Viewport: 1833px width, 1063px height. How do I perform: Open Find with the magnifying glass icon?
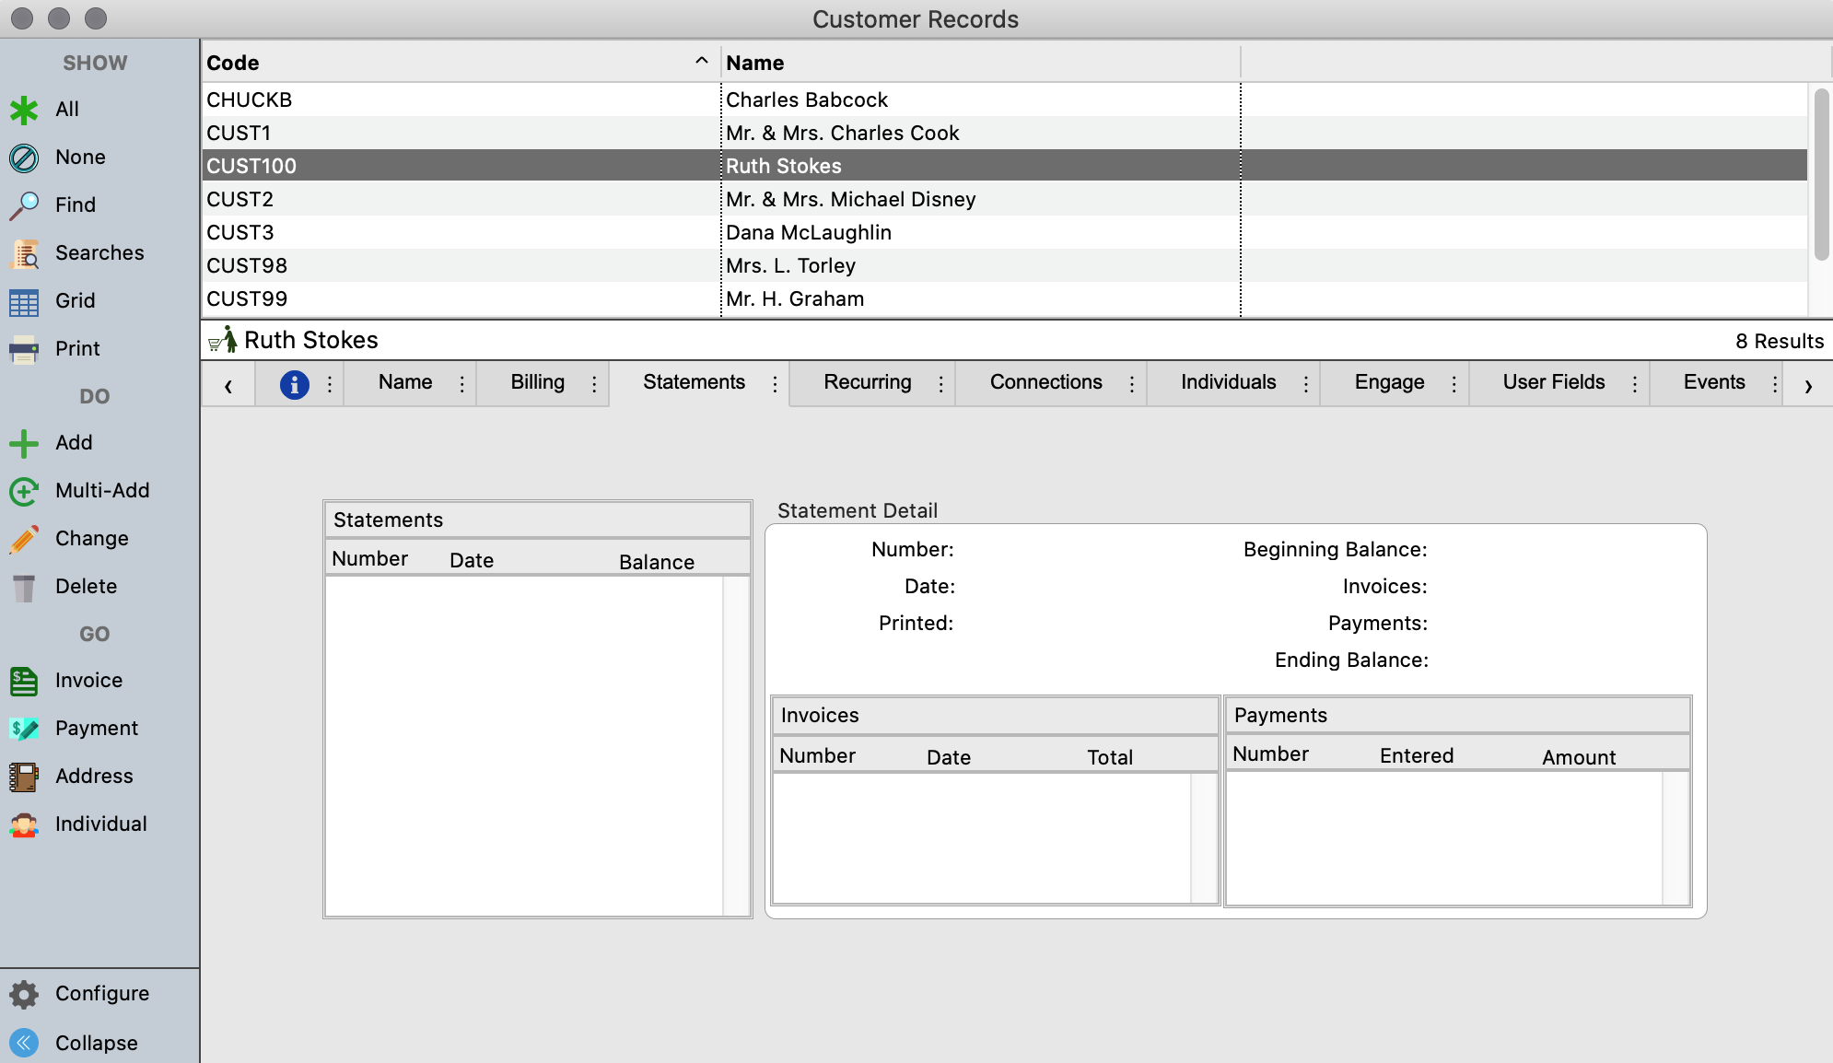click(24, 205)
